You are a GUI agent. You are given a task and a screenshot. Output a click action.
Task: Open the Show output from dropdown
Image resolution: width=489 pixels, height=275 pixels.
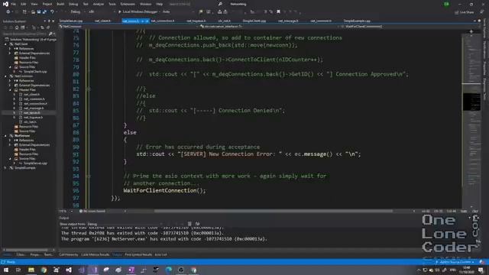click(125, 224)
